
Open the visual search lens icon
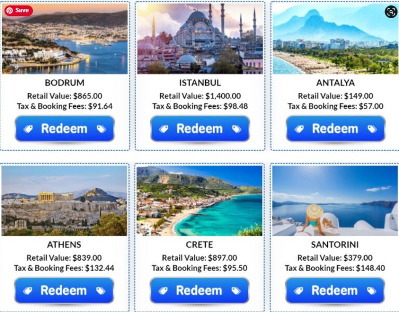[x=391, y=12]
